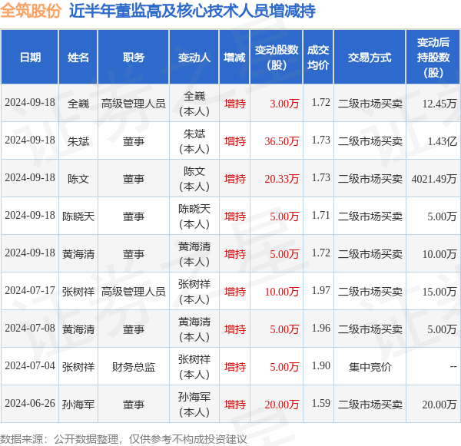The image size is (461, 446).
Task: Click the 近半年董监高及核心技术人员增减持 heading
Action: (192, 11)
